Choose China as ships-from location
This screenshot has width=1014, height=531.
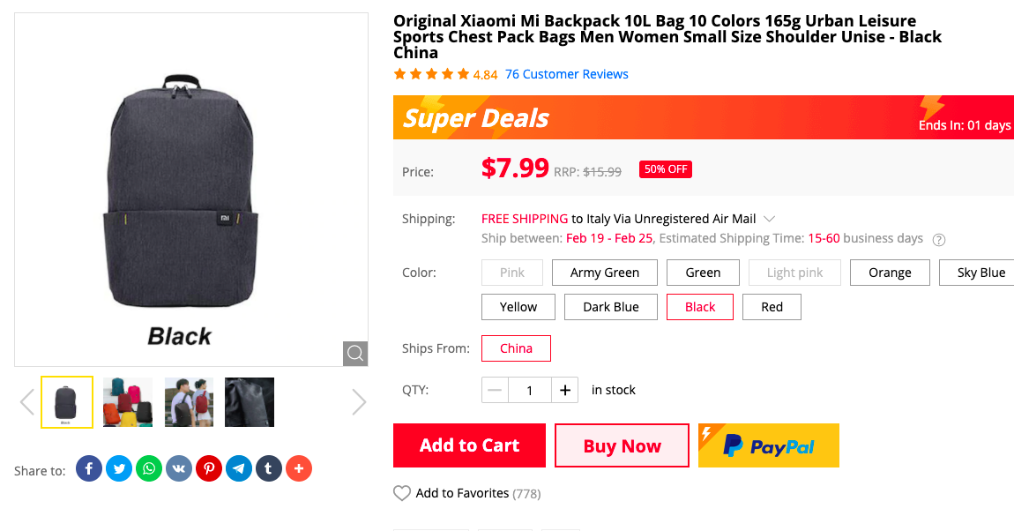(516, 348)
